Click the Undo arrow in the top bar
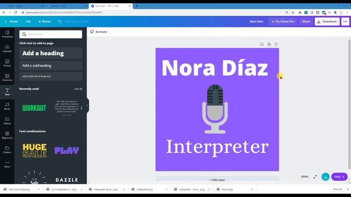Image resolution: width=351 pixels, height=197 pixels. (60, 21)
